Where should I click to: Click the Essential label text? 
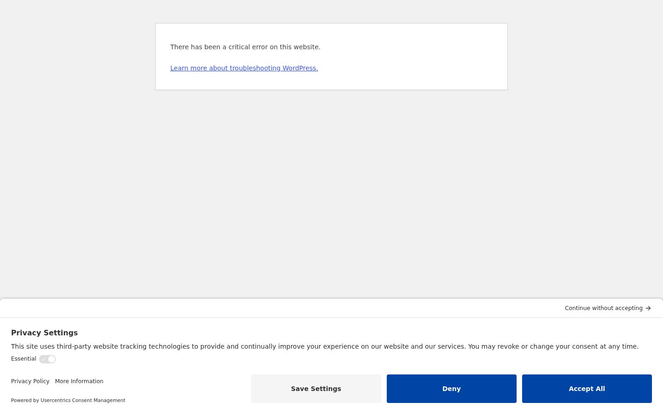tap(23, 359)
